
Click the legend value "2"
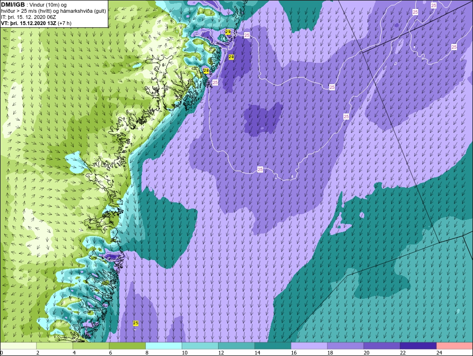38,353
